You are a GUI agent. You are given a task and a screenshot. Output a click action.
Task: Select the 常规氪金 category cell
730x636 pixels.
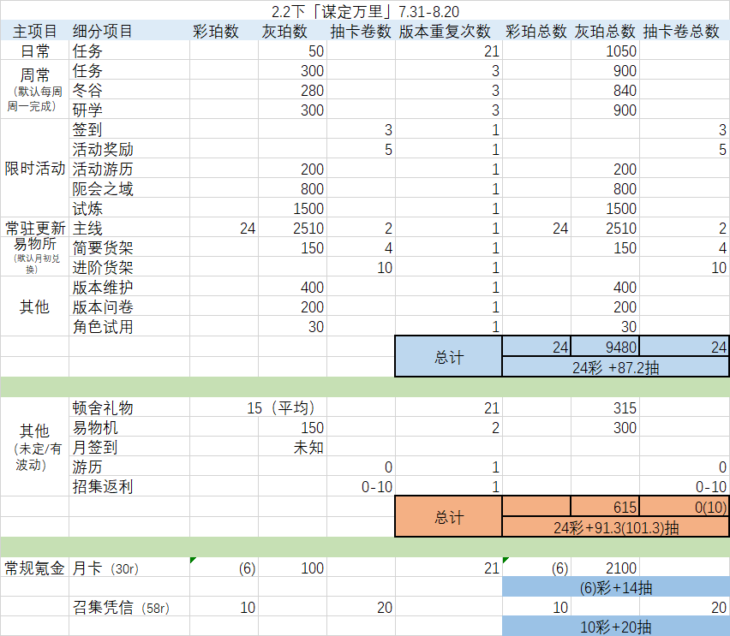(35, 568)
